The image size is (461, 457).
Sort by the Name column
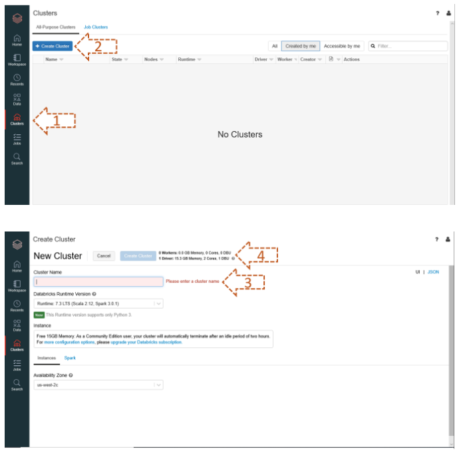[54, 59]
